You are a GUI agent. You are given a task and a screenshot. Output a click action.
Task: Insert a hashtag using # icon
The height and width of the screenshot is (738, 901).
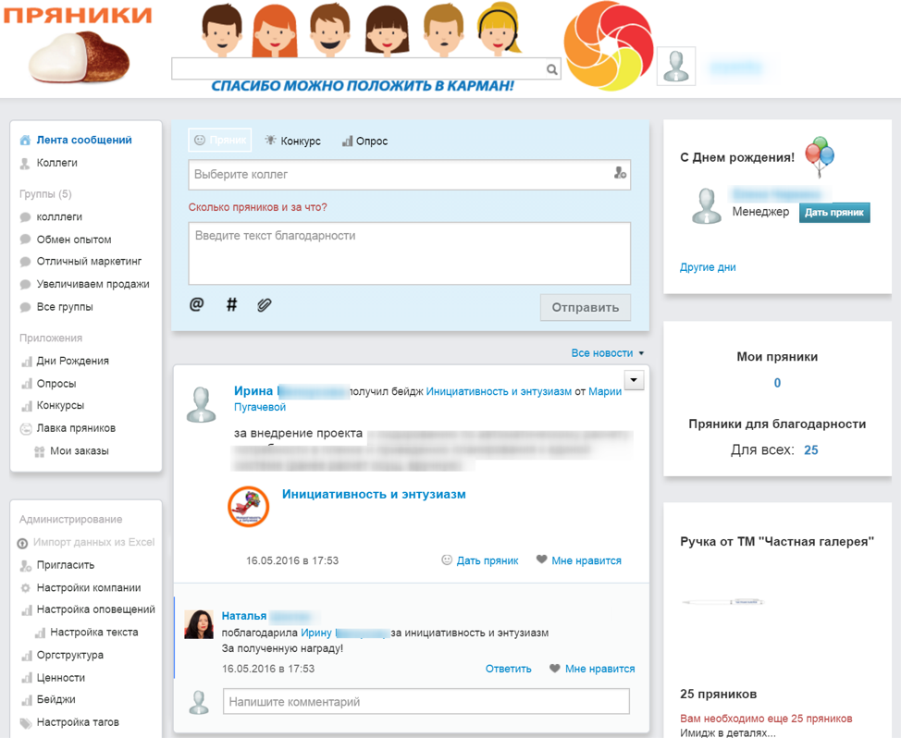point(231,304)
